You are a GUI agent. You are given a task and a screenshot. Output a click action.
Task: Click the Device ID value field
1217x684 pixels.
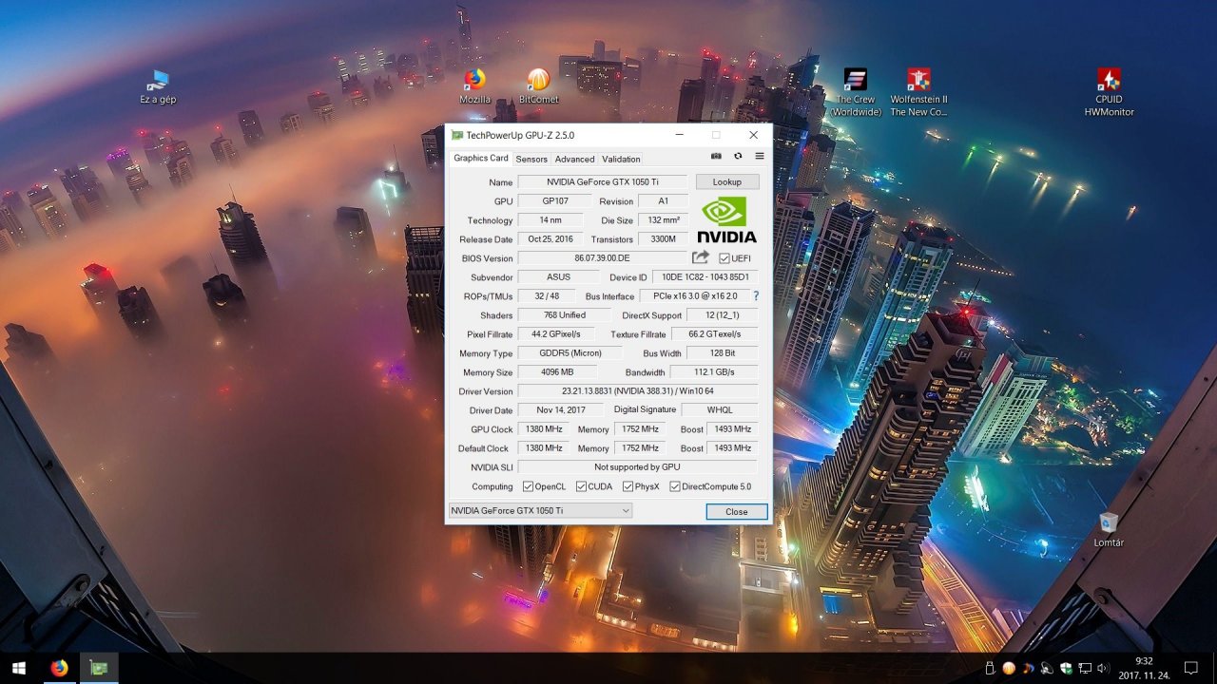pos(705,277)
